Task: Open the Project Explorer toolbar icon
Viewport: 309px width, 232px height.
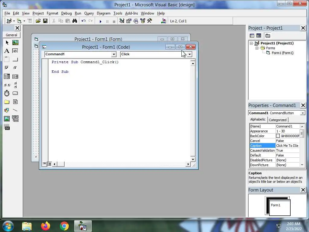Action: click(x=122, y=21)
